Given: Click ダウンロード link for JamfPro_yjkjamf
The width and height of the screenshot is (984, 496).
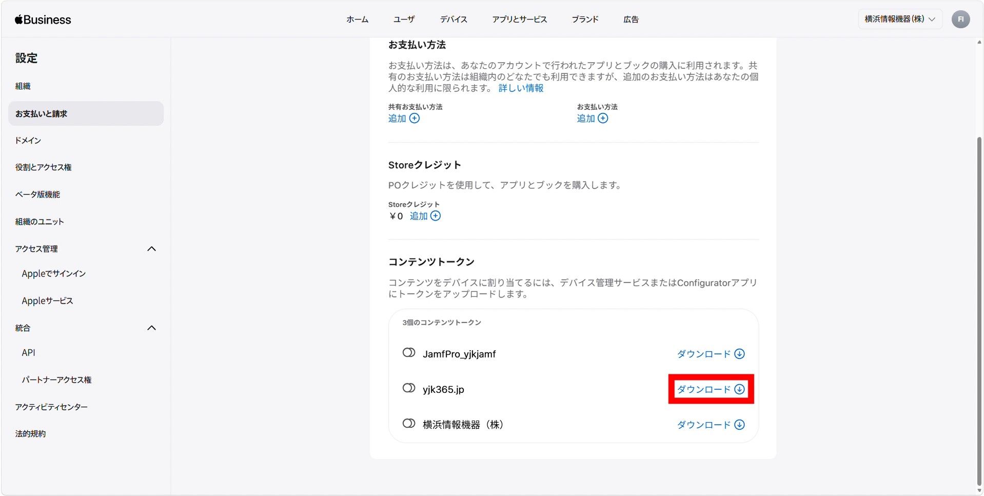Looking at the screenshot, I should click(x=704, y=354).
